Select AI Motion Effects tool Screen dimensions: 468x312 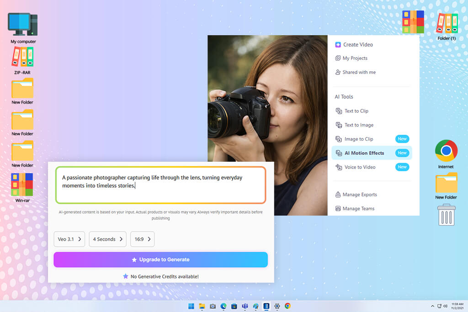(372, 153)
